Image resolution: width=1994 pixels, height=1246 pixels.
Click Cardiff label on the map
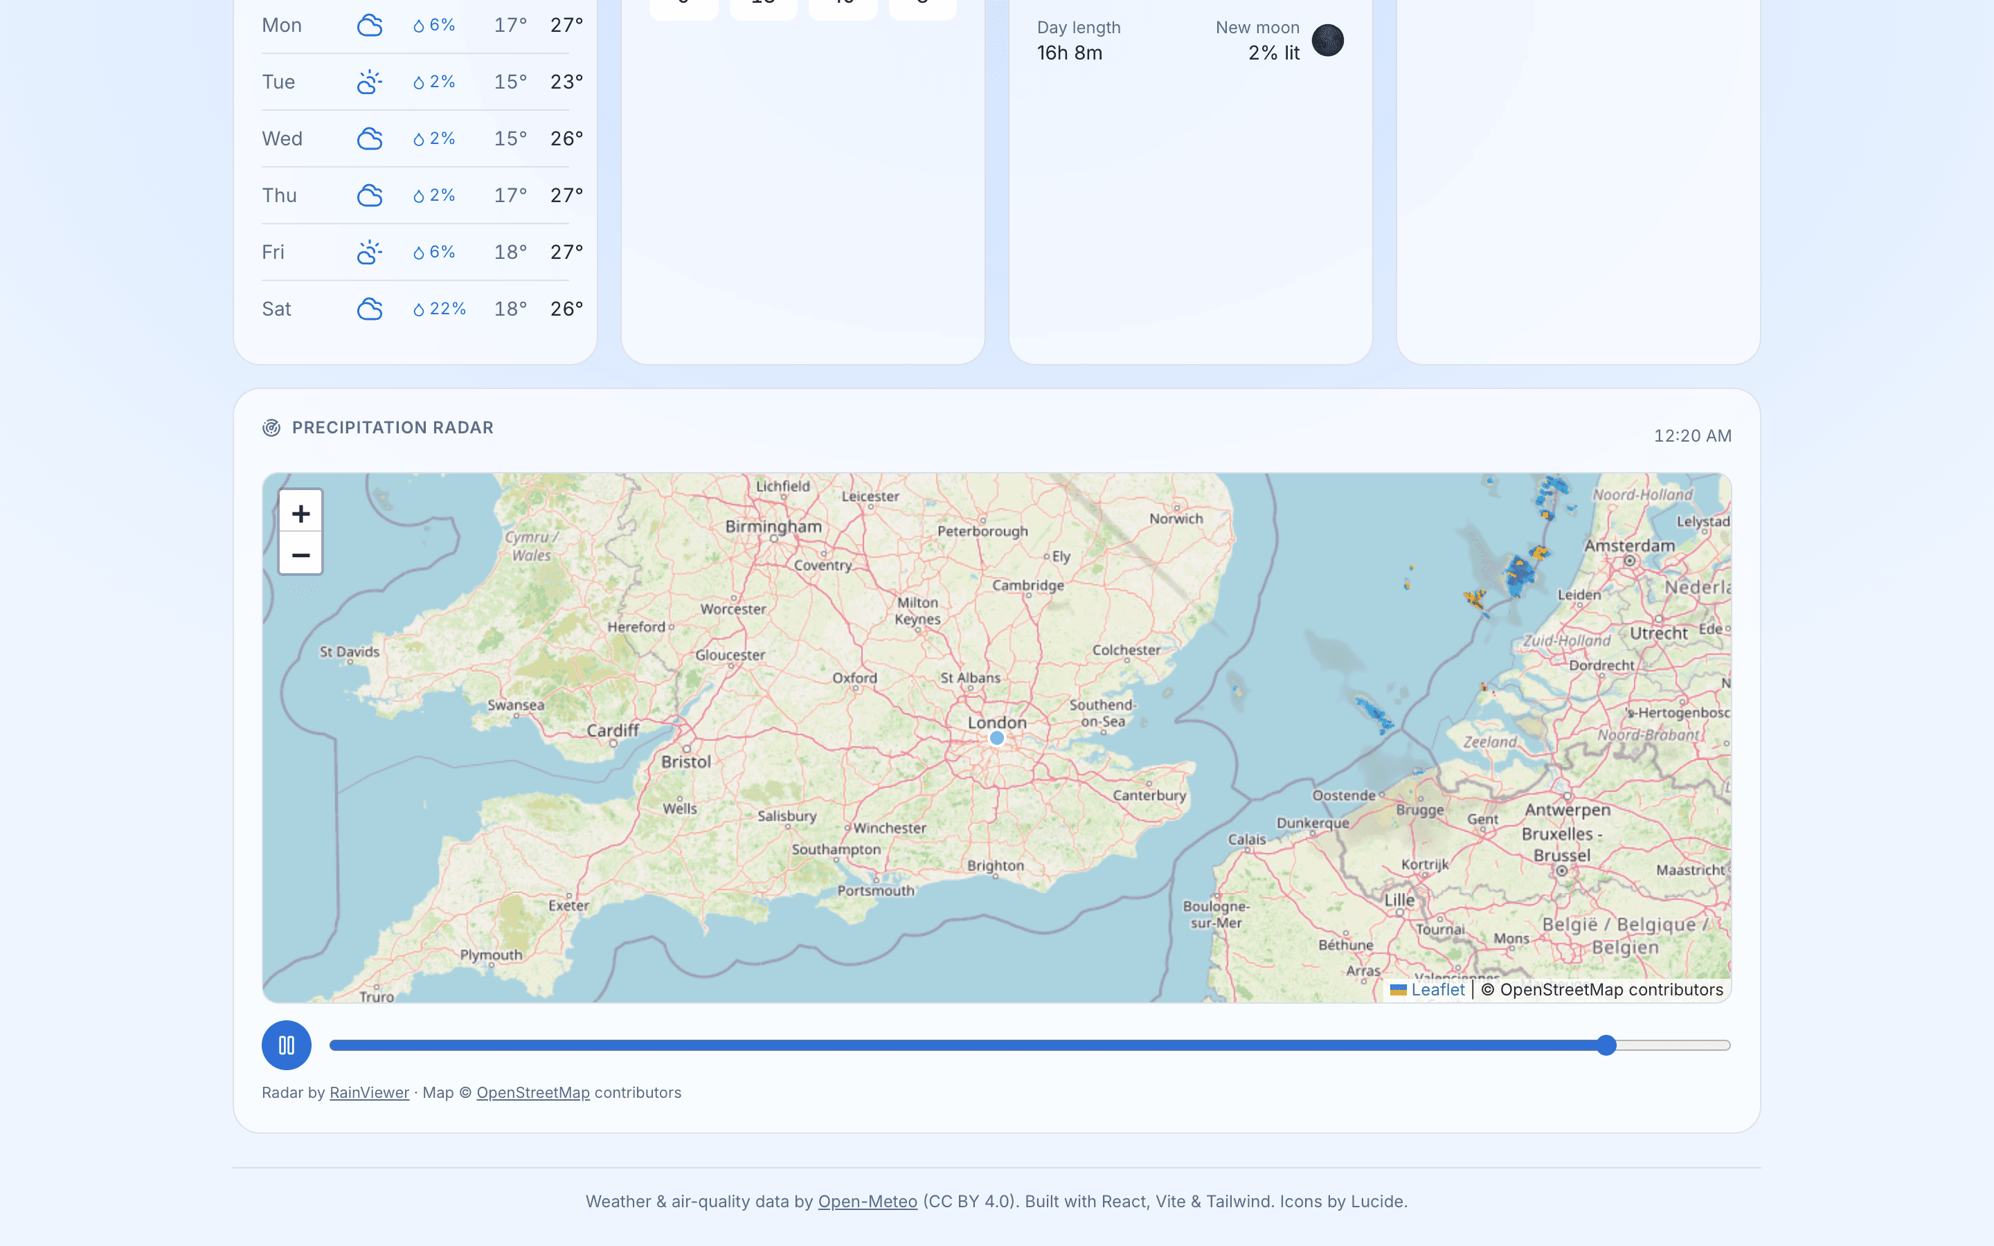612,730
